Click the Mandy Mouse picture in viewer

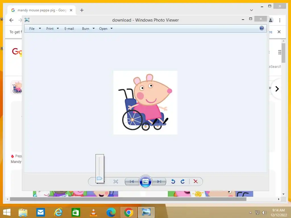[x=145, y=102]
